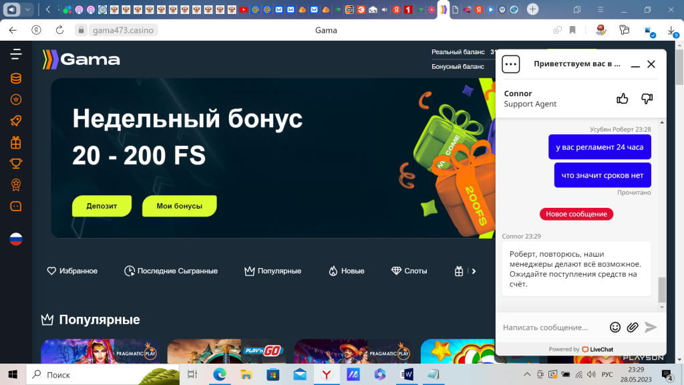Minimize the LiveChat window
The height and width of the screenshot is (385, 684).
635,65
